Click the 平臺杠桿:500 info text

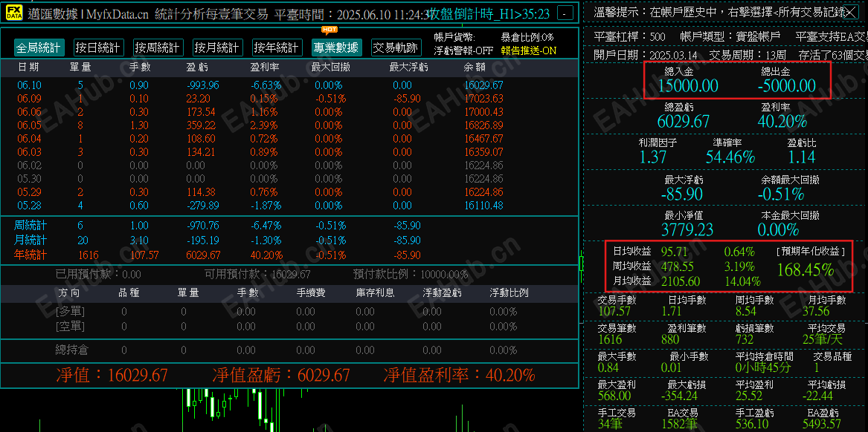(x=629, y=37)
